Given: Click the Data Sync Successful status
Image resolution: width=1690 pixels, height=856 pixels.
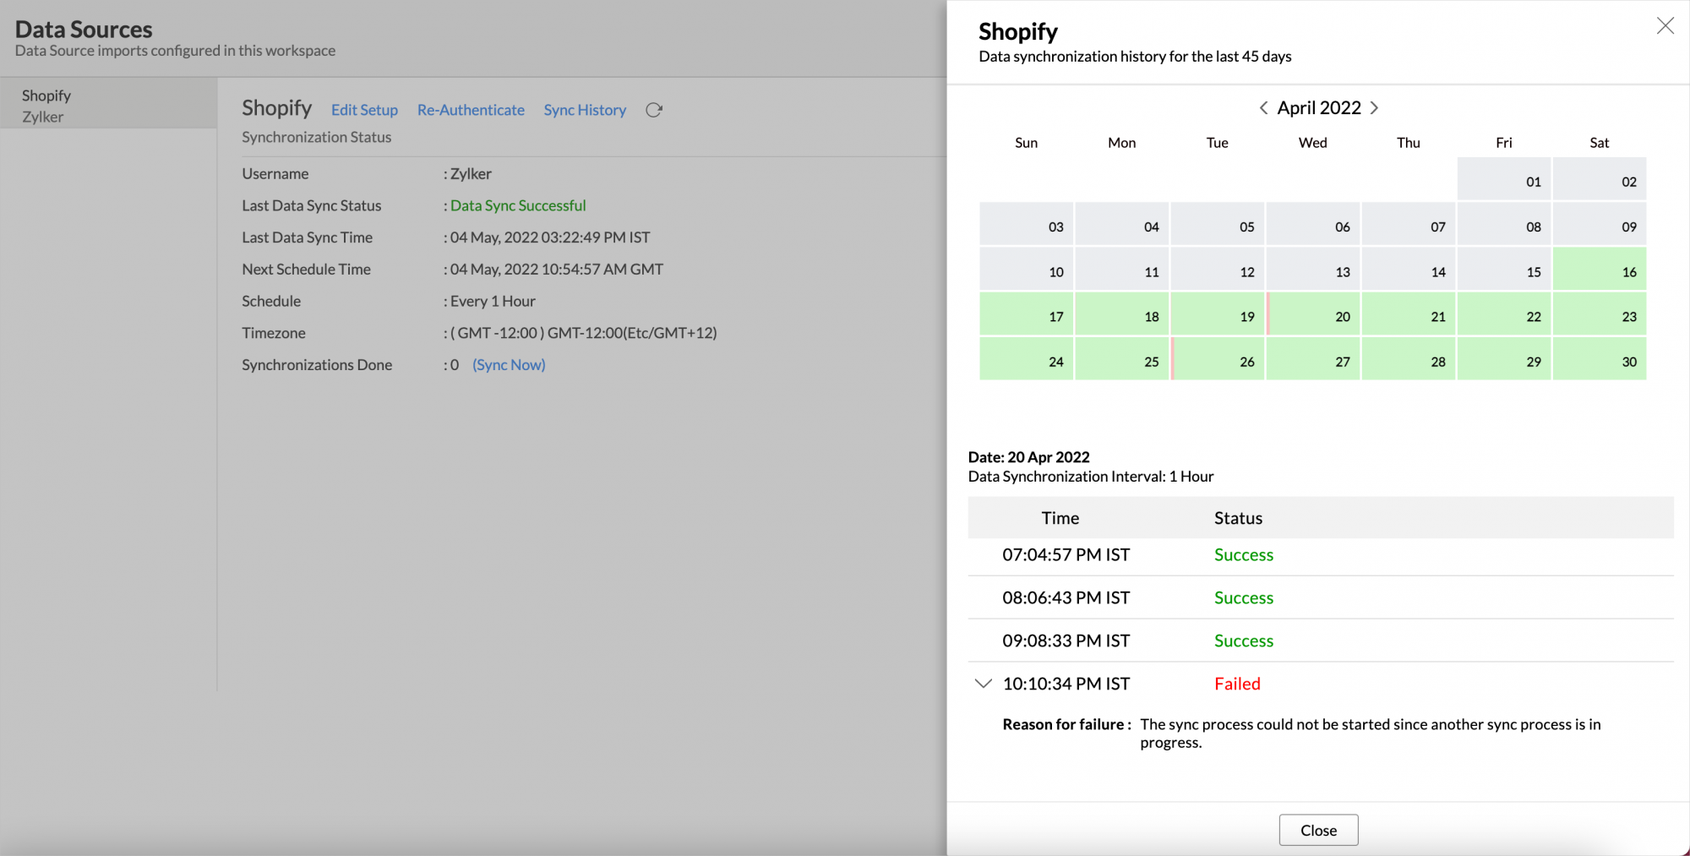Looking at the screenshot, I should pos(518,205).
